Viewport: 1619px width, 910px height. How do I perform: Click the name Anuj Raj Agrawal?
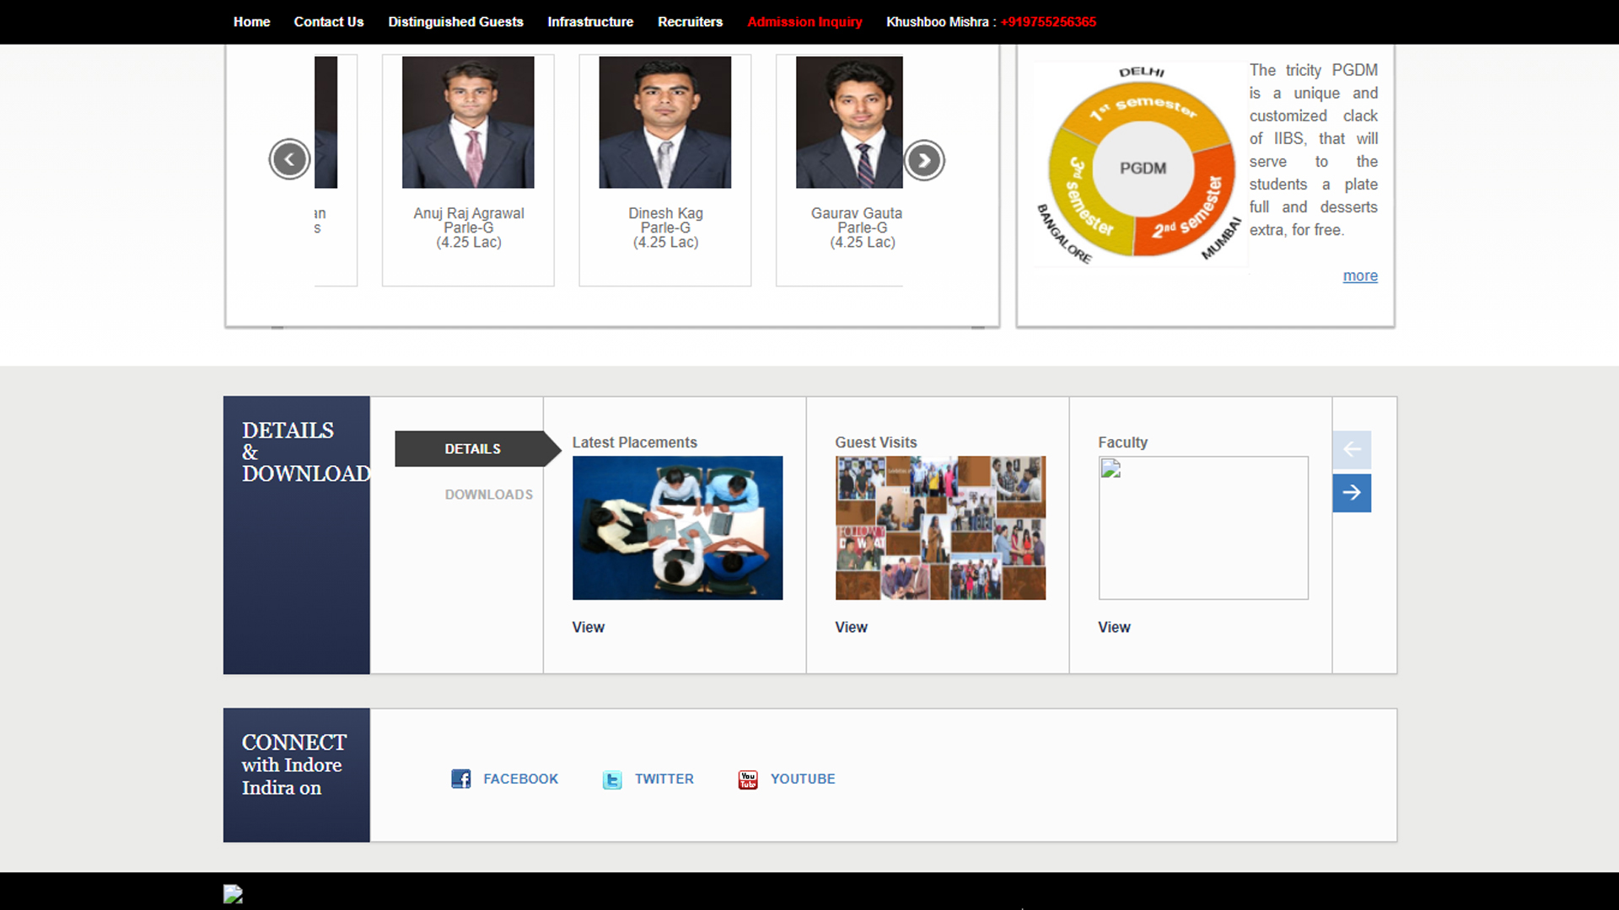click(469, 213)
